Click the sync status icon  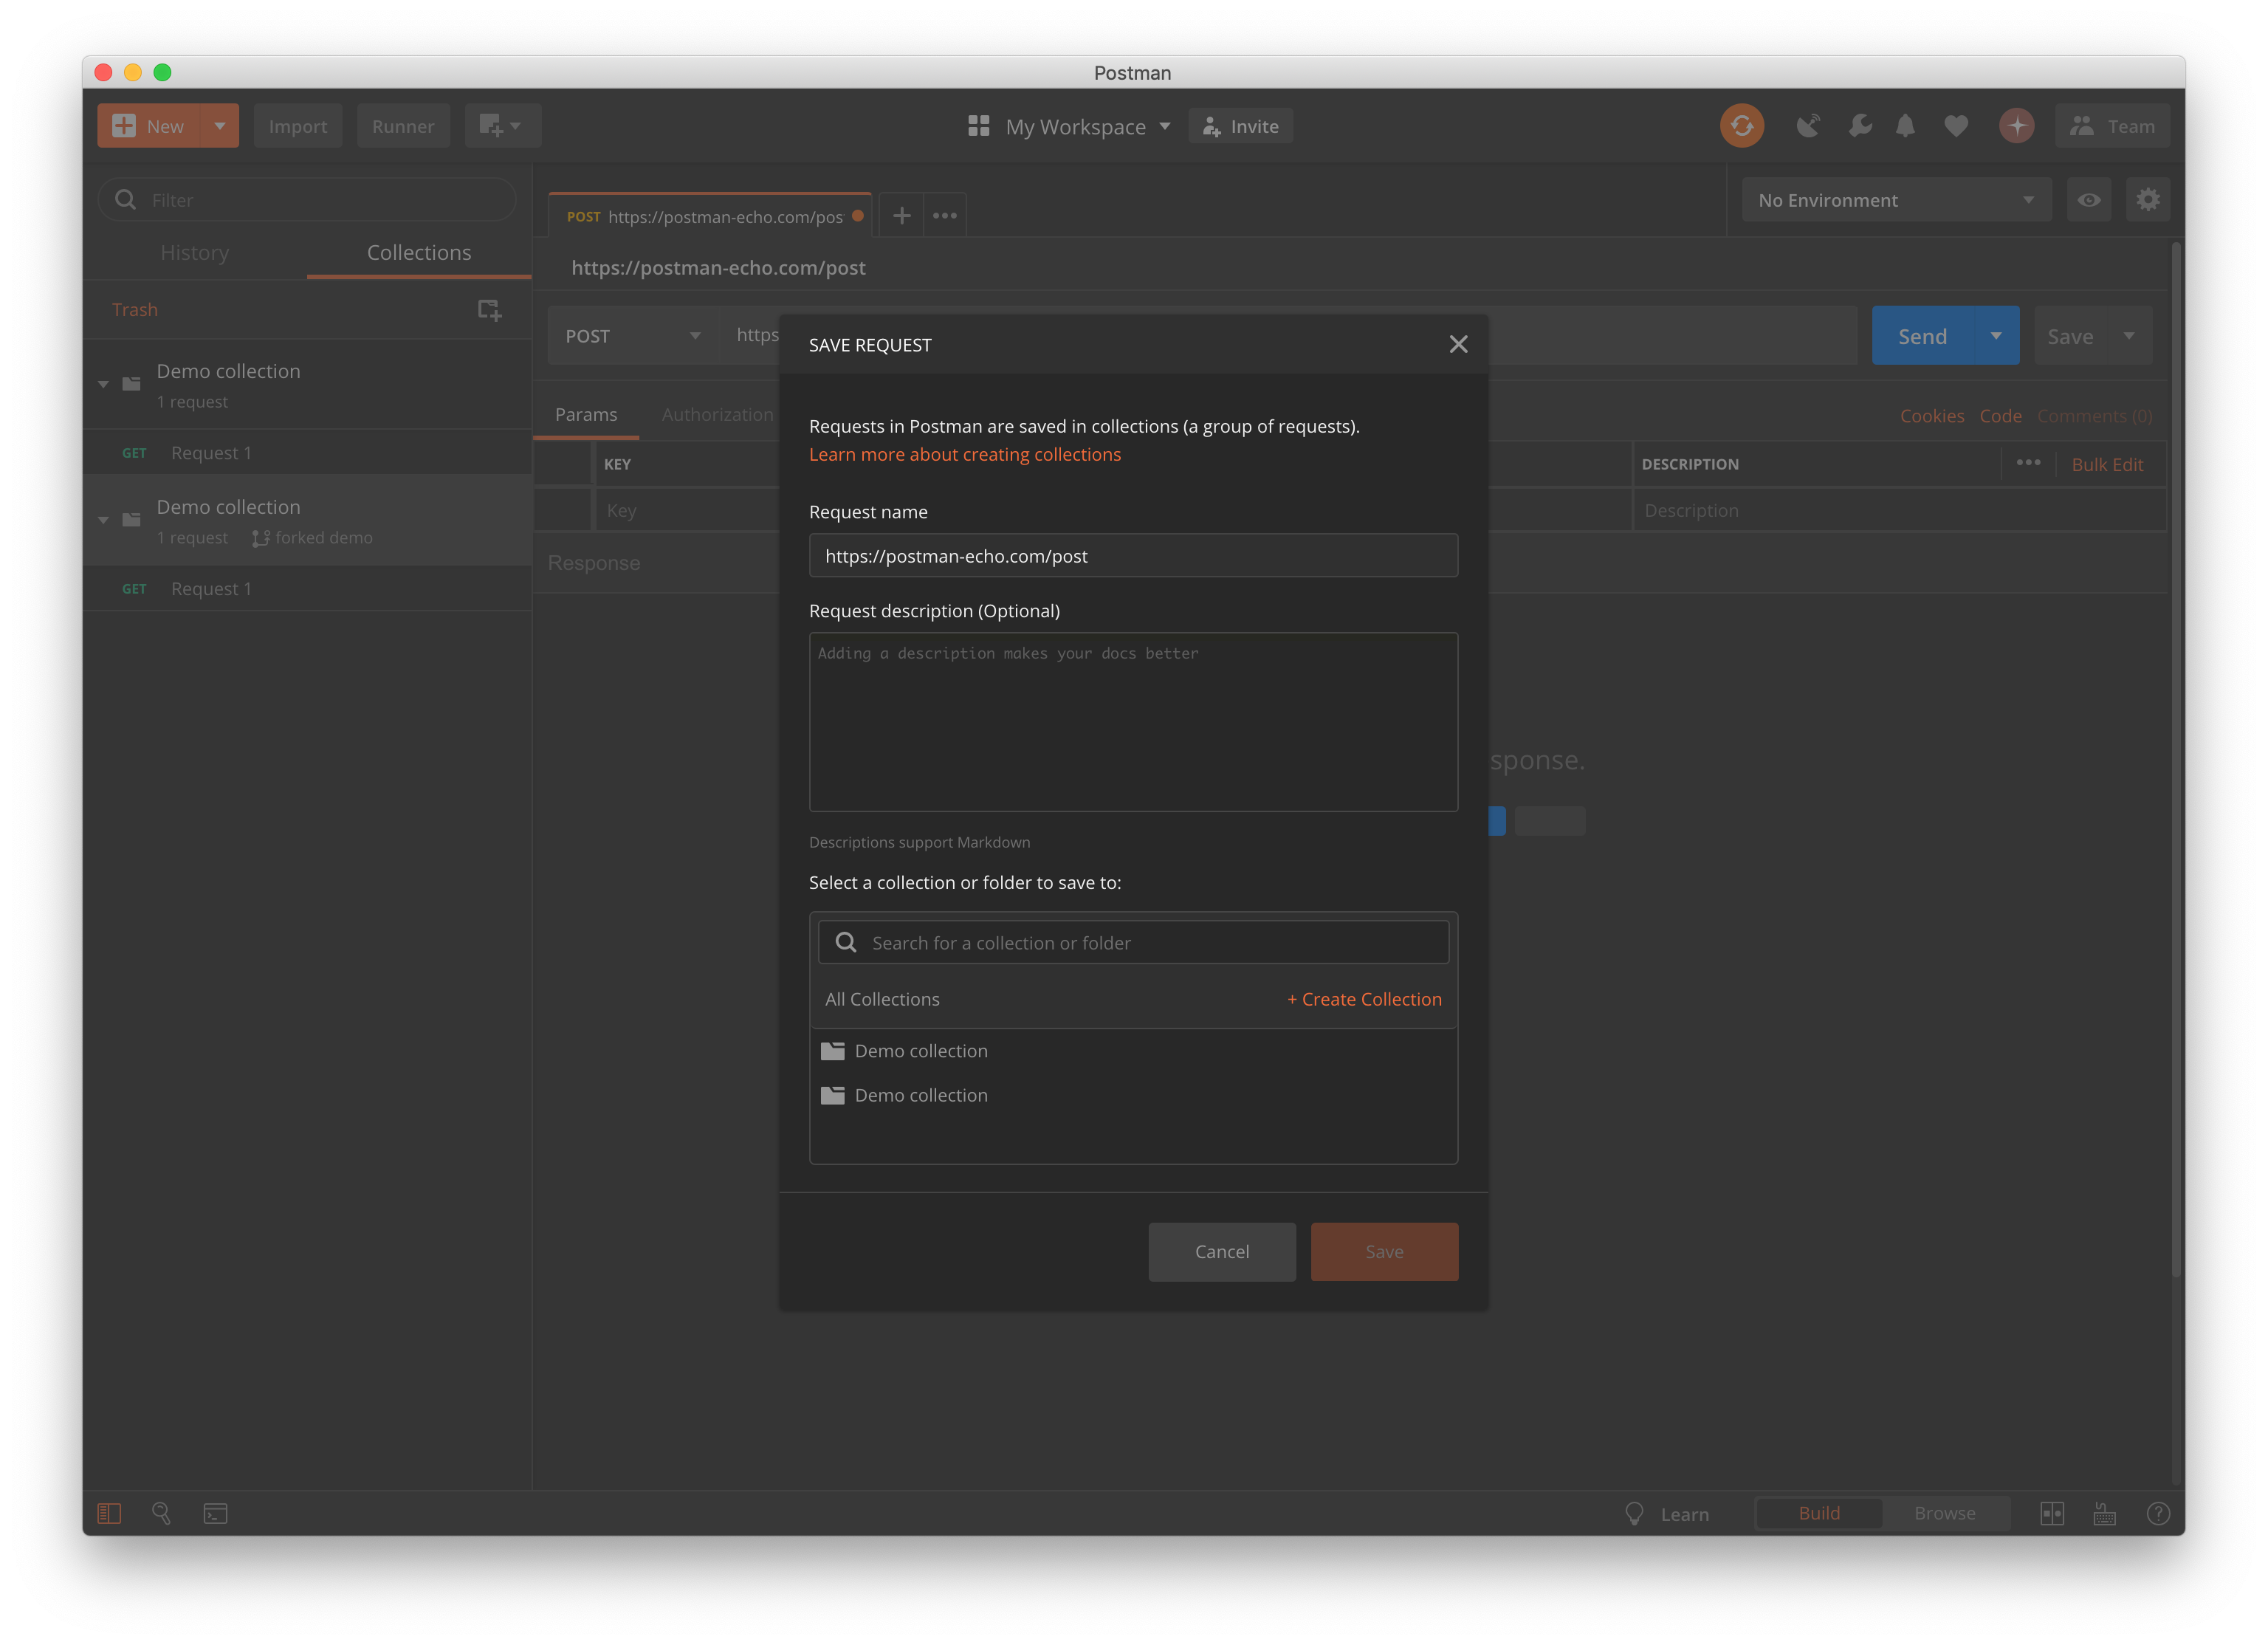(x=1741, y=126)
